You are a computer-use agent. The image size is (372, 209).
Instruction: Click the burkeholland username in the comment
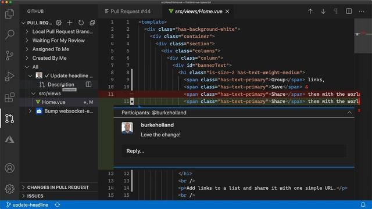pyautogui.click(x=157, y=125)
